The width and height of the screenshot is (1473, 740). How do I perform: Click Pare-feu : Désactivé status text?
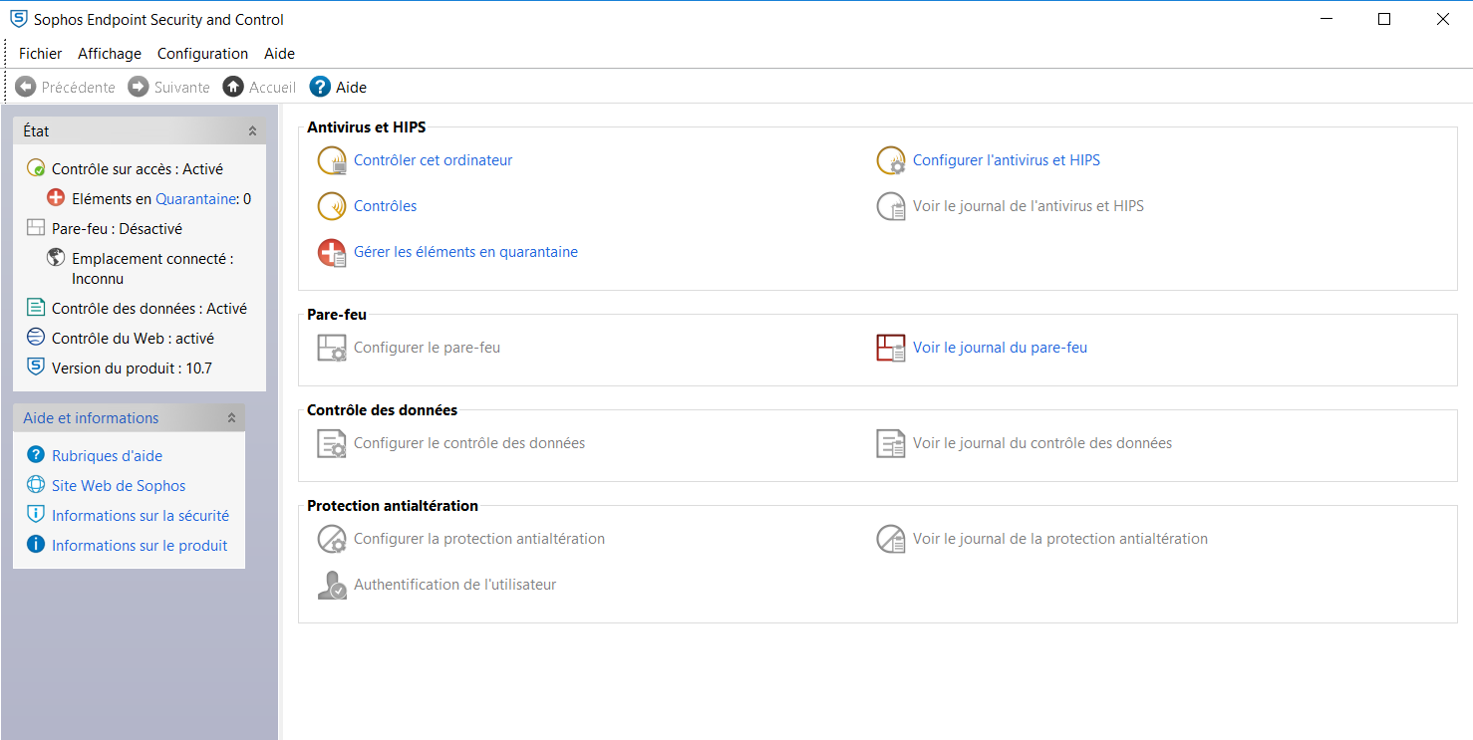click(117, 229)
